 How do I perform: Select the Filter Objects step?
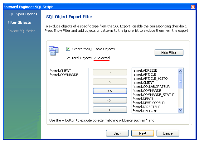[19, 22]
